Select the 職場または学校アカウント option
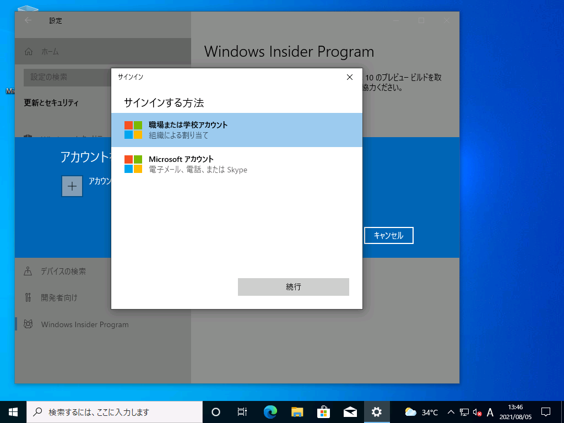564x423 pixels. (237, 130)
